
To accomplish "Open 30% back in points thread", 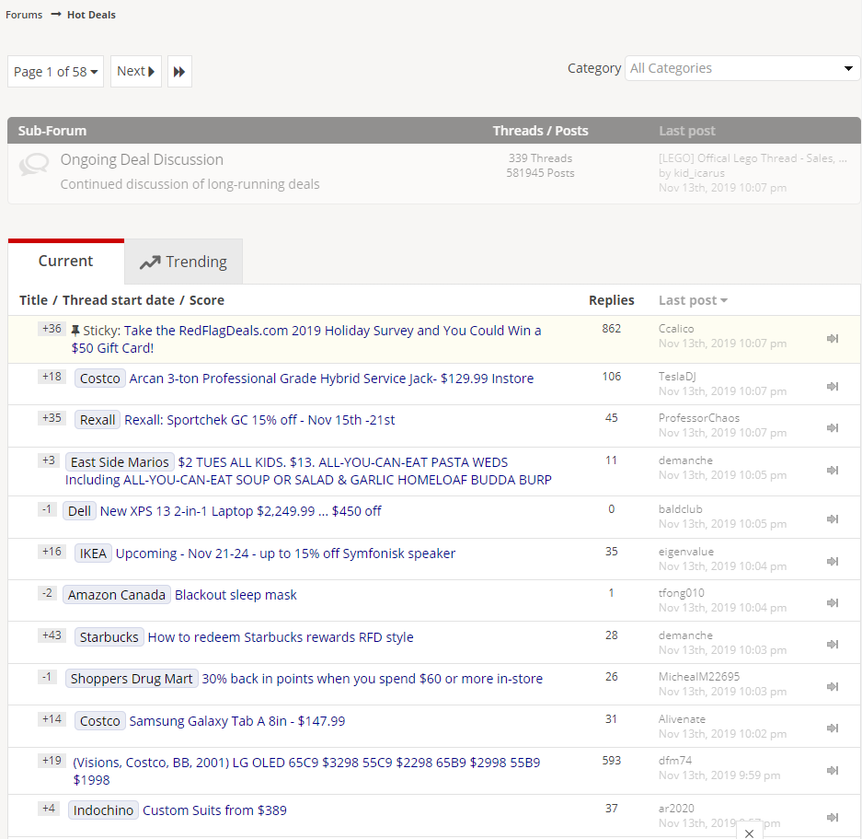I will tap(373, 679).
